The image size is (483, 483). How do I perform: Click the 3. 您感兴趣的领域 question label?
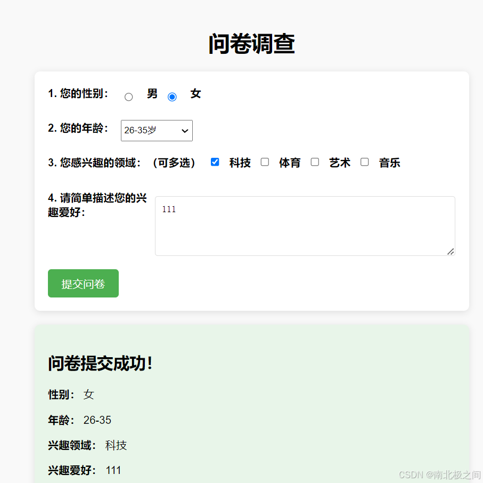pos(95,163)
